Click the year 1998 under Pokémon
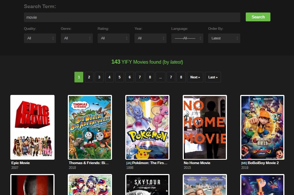294x195 pixels. 130,168
